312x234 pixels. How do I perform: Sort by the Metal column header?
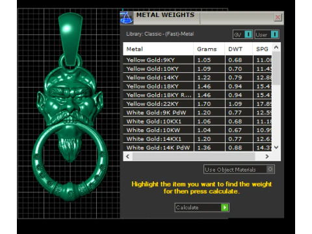(159, 49)
